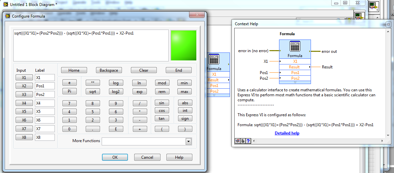Click the decimal point button
394x173 pixels.
pos(93,129)
